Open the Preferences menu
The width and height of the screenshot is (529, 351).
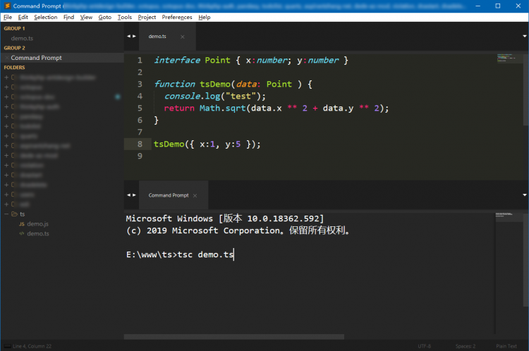coord(176,17)
